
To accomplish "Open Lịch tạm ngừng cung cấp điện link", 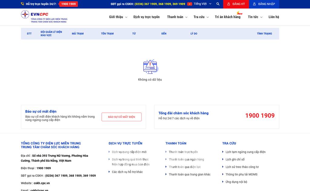I will pyautogui.click(x=245, y=152).
